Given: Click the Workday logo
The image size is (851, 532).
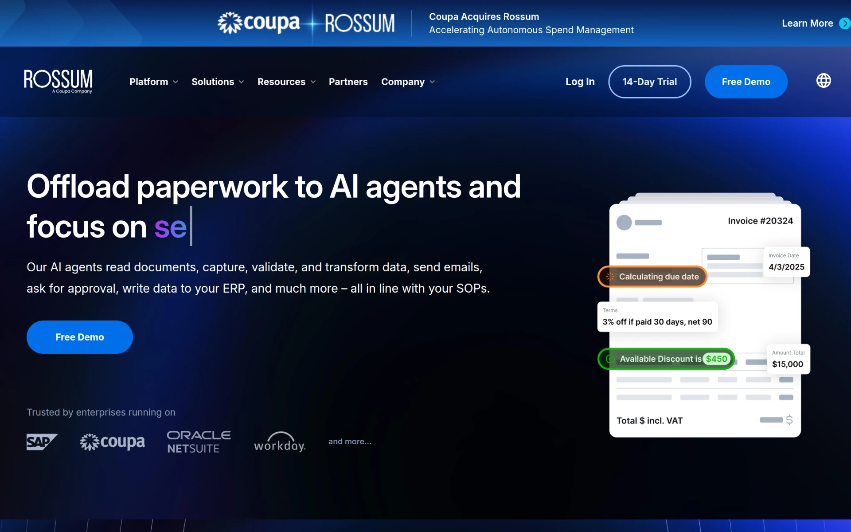Looking at the screenshot, I should 280,442.
